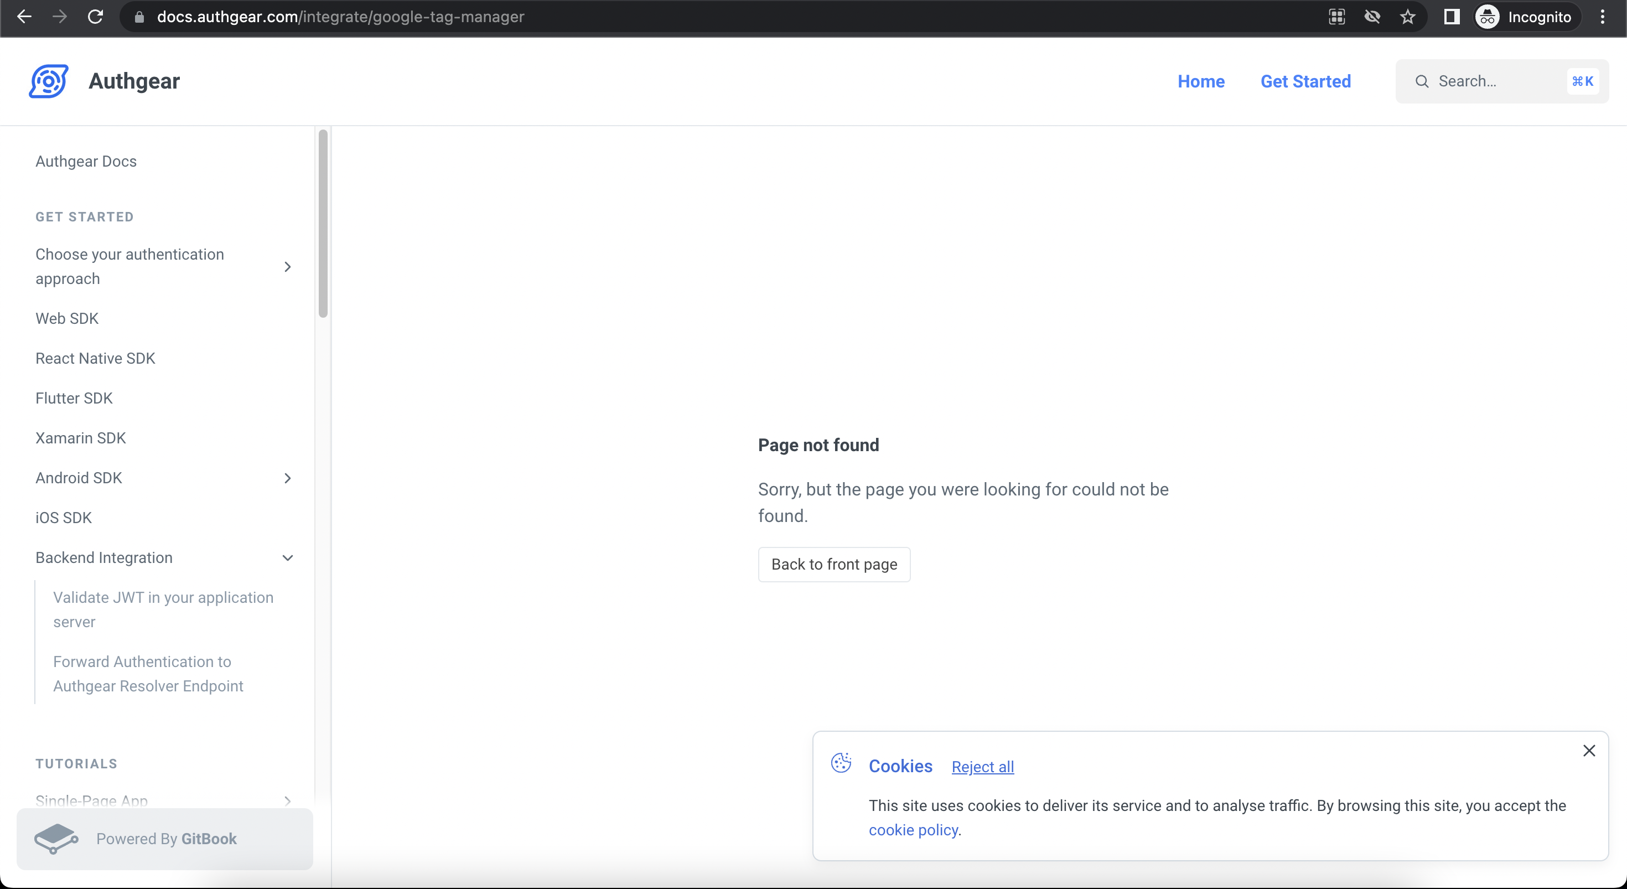The width and height of the screenshot is (1627, 889).
Task: Click the search magnifier icon
Action: [1421, 81]
